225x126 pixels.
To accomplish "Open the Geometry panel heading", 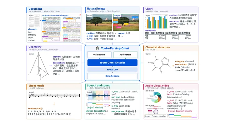I will coord(35,47).
